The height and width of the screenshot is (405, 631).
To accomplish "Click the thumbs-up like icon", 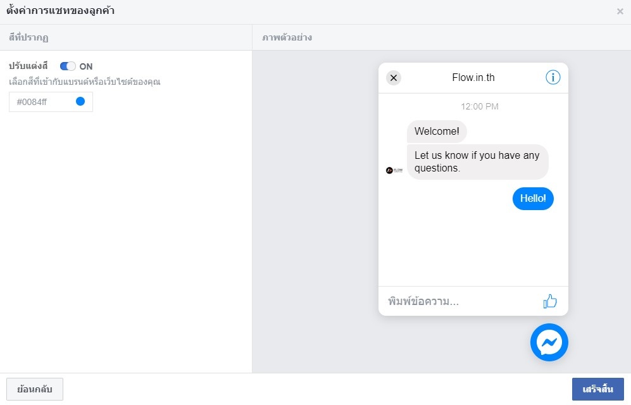I will click(x=550, y=301).
